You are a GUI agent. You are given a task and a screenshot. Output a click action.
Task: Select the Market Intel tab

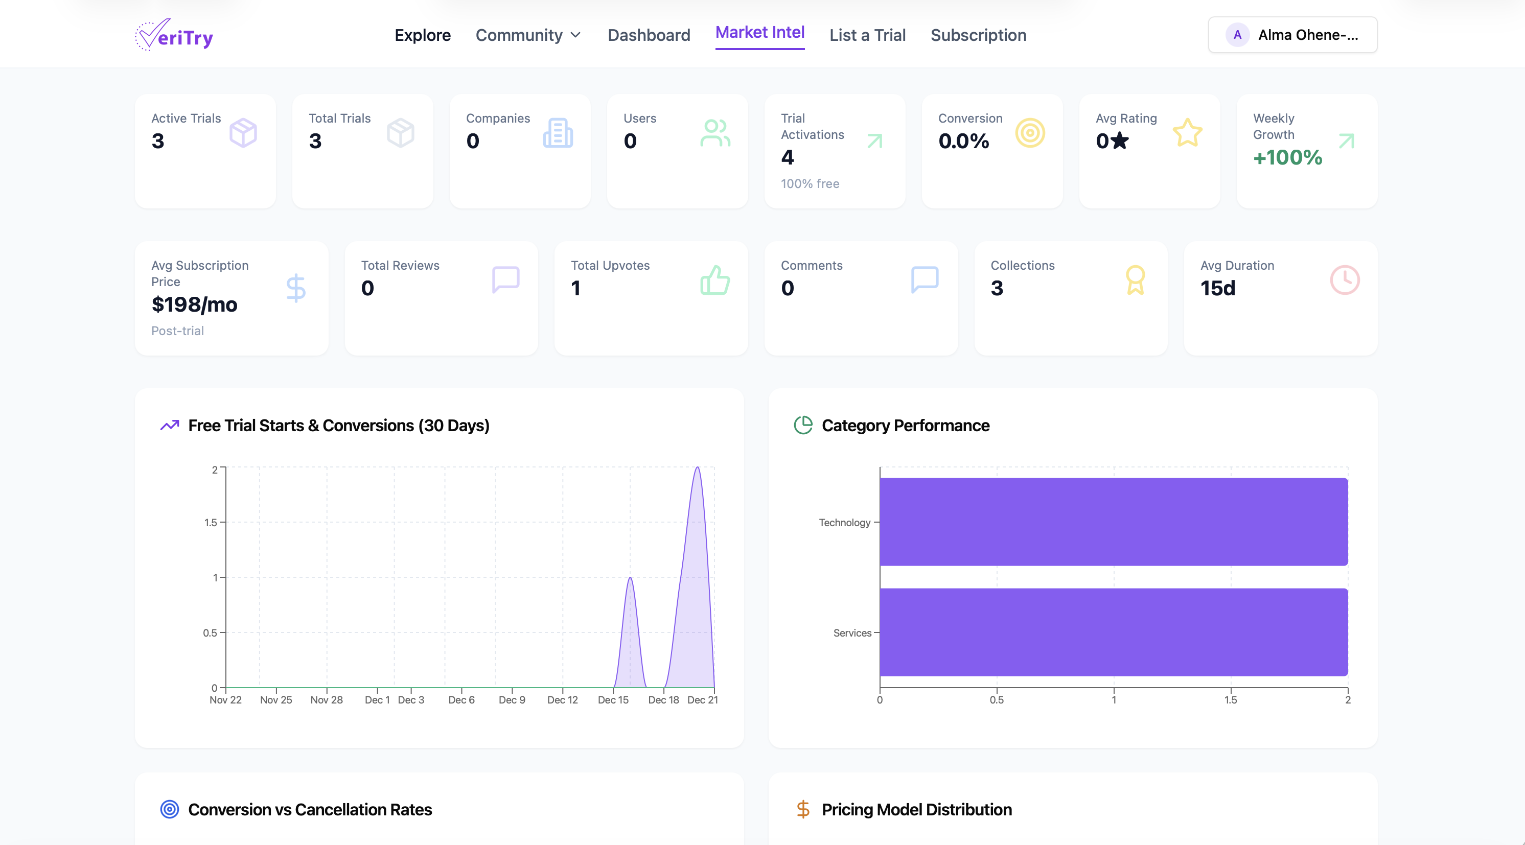pyautogui.click(x=759, y=33)
